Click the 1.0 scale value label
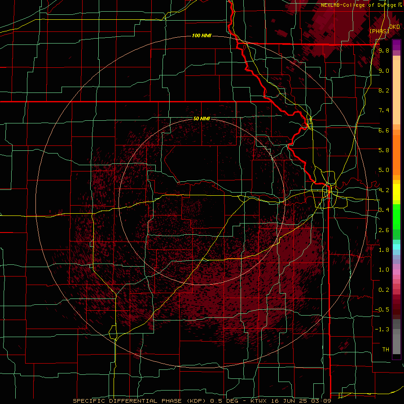 pyautogui.click(x=384, y=270)
